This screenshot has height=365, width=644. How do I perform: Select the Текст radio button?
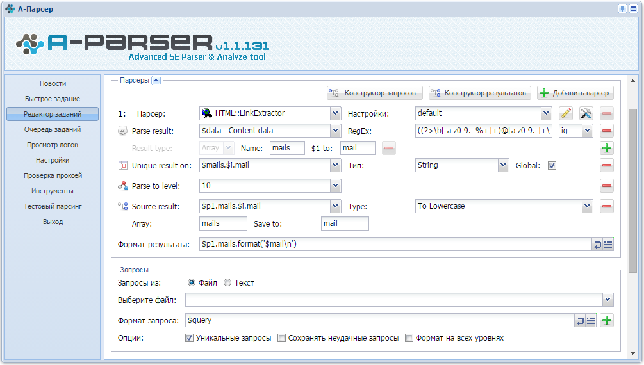[x=227, y=282]
